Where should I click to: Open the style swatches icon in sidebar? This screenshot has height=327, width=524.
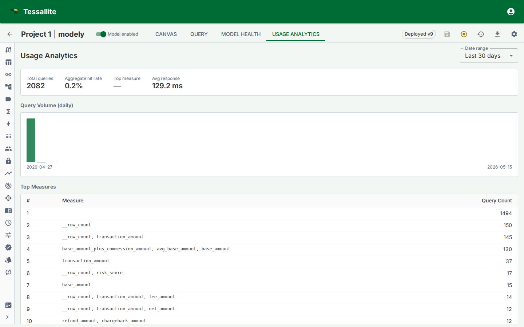(8, 260)
